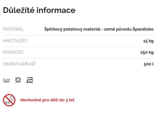Screen dimensions: 159x128
Task: Select the OBJEM NÁPLNĚ label
Action: (x=19, y=64)
